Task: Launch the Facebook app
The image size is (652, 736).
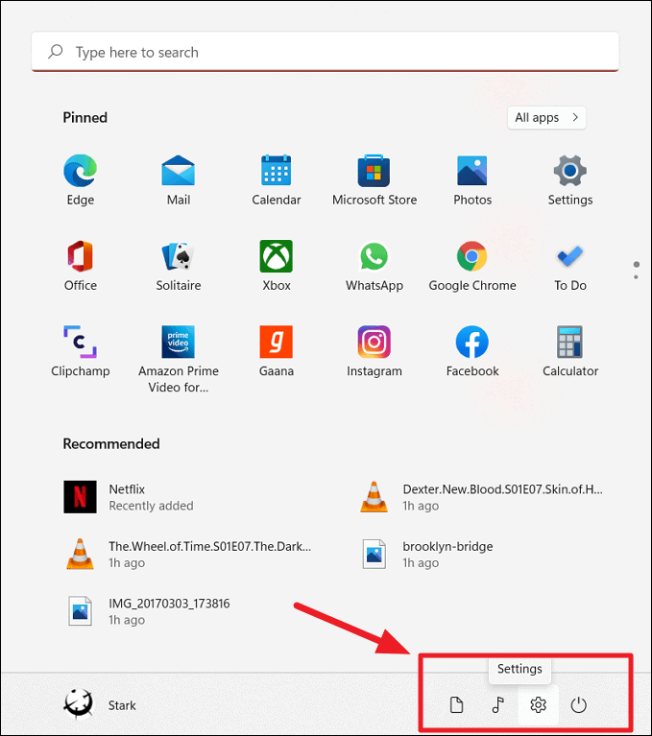Action: click(x=472, y=351)
